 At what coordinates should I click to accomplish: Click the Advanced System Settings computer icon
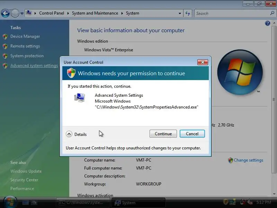coord(80,98)
